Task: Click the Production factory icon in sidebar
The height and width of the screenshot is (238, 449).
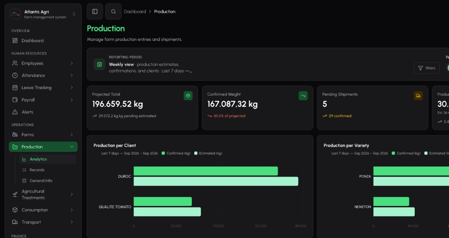Action: [x=15, y=147]
